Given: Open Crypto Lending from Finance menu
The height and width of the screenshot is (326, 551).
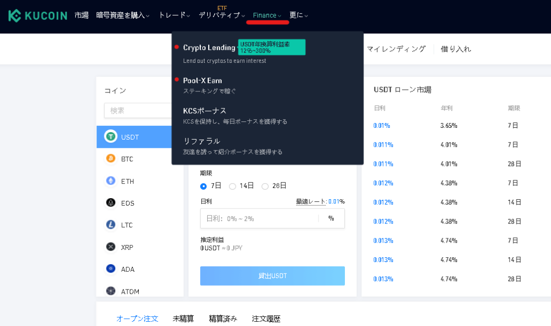Looking at the screenshot, I should click(x=209, y=47).
